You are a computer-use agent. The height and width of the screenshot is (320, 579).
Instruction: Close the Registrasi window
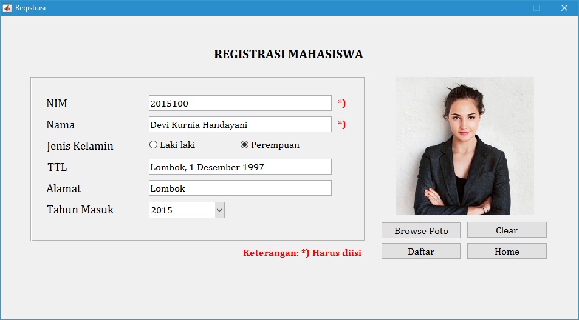click(564, 8)
